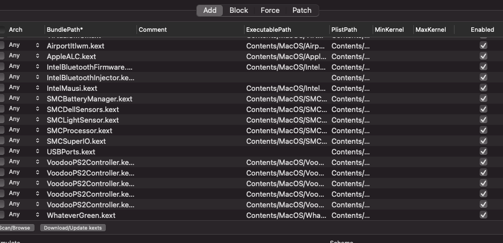
Task: Select the AppleALC.kext bundle path
Action: click(x=71, y=56)
